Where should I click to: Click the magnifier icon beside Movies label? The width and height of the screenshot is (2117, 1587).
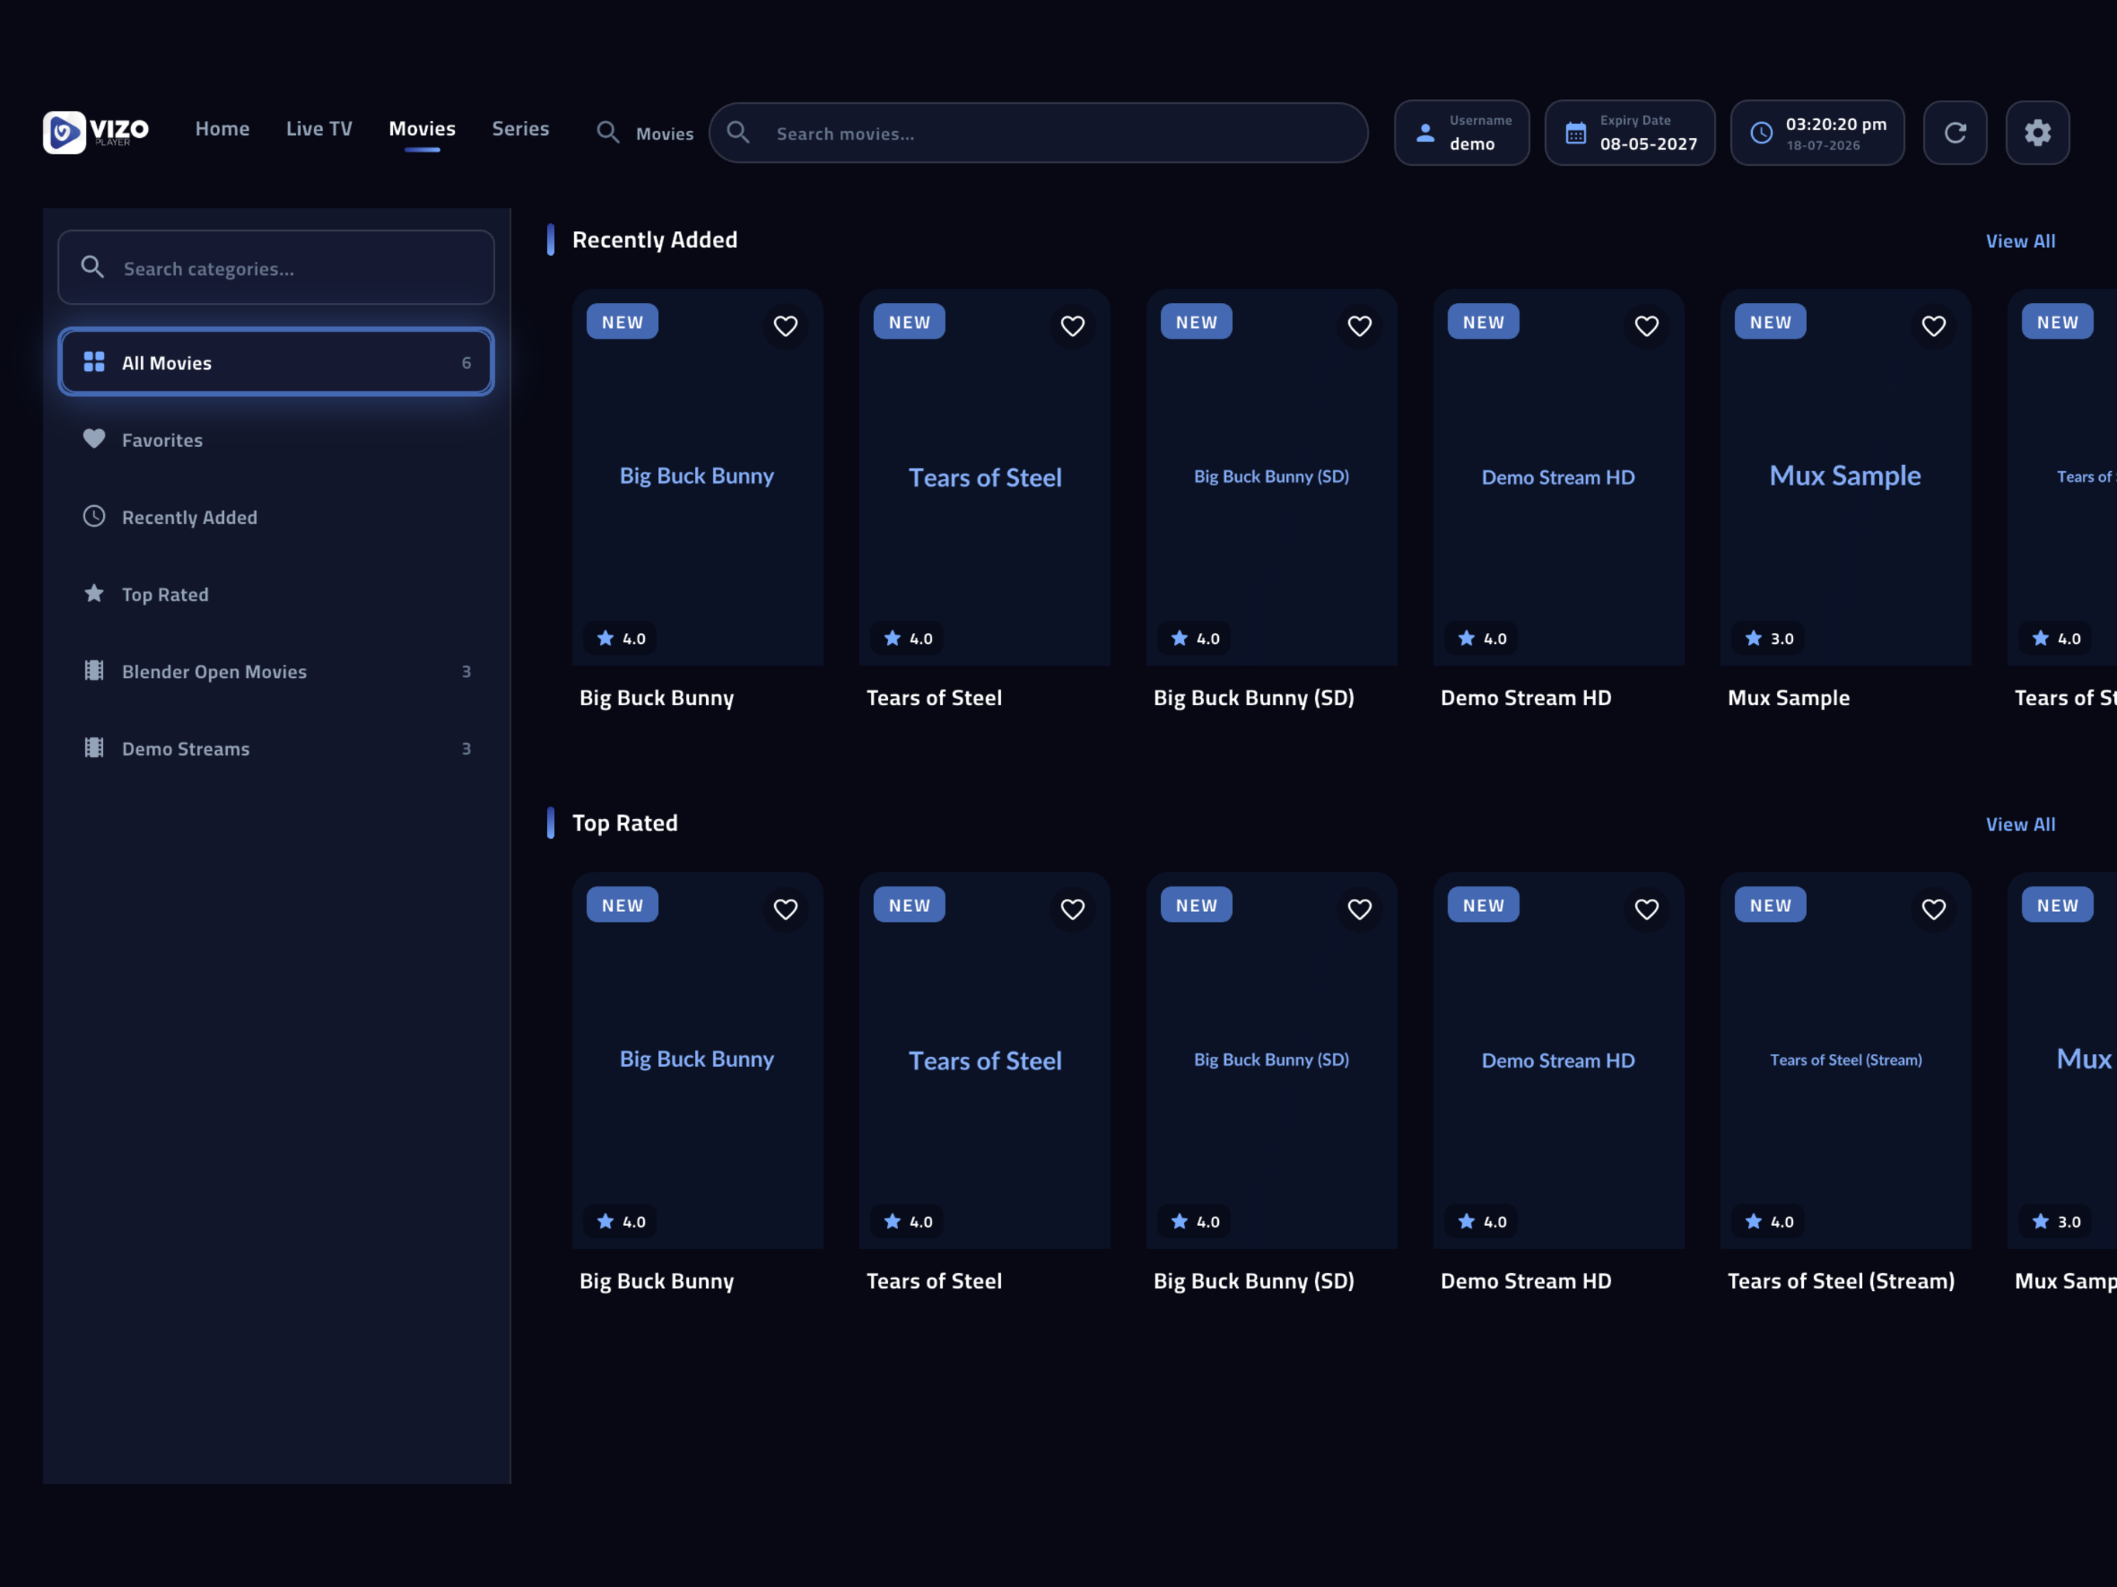pos(608,132)
